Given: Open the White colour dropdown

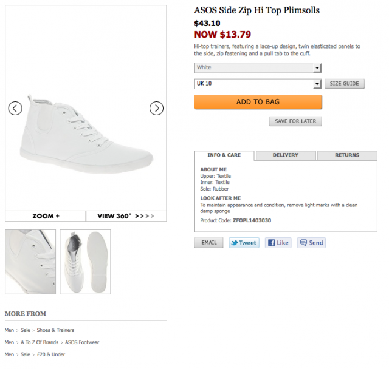Looking at the screenshot, I should [258, 67].
